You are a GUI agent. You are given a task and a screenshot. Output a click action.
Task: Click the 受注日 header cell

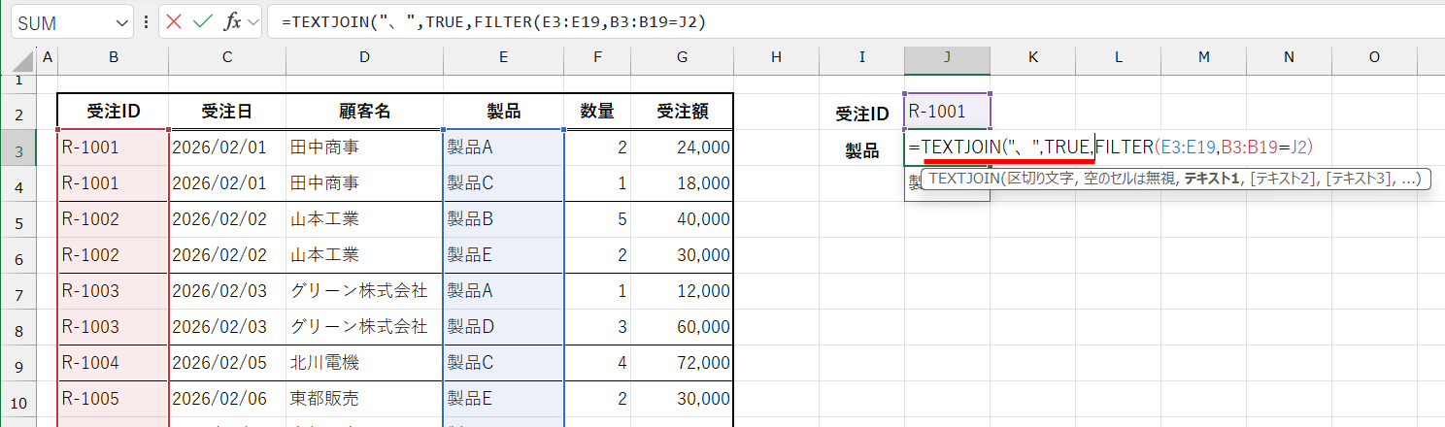[x=227, y=112]
